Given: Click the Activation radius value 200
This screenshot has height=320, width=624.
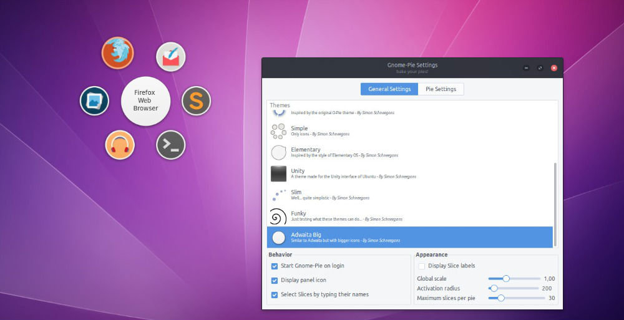Looking at the screenshot, I should click(x=547, y=288).
